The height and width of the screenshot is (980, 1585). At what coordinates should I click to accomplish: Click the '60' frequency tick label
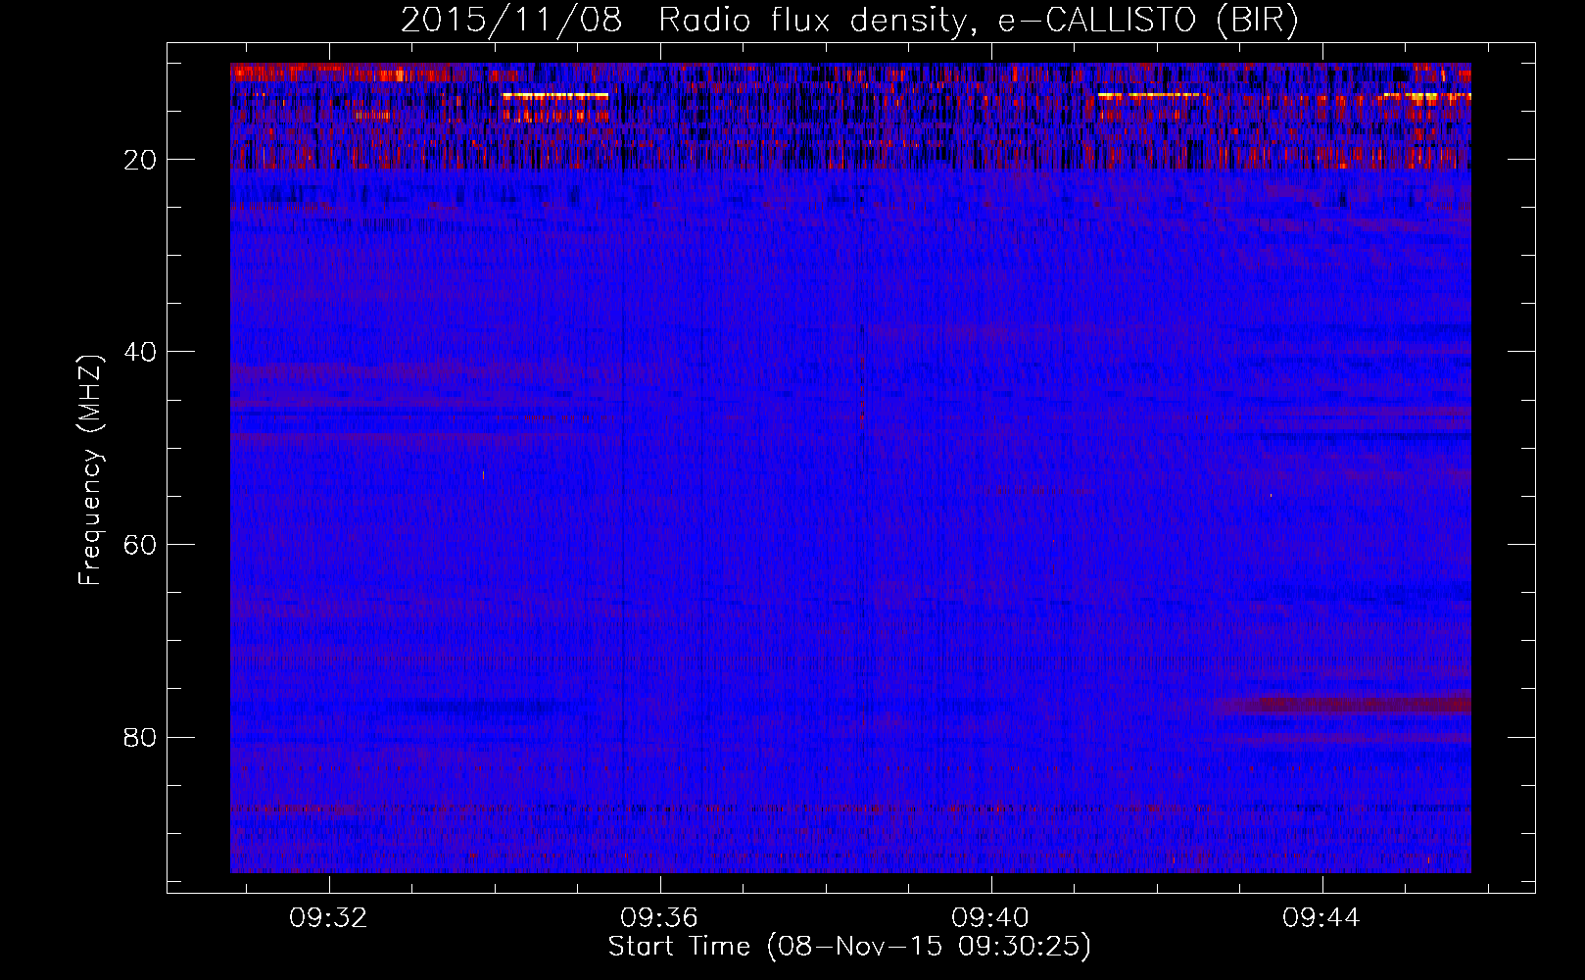point(141,545)
